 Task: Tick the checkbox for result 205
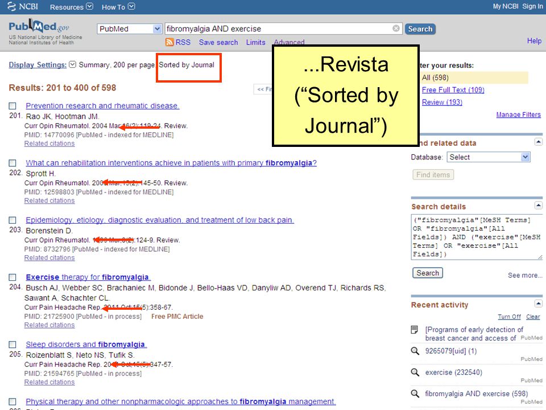[x=13, y=345]
